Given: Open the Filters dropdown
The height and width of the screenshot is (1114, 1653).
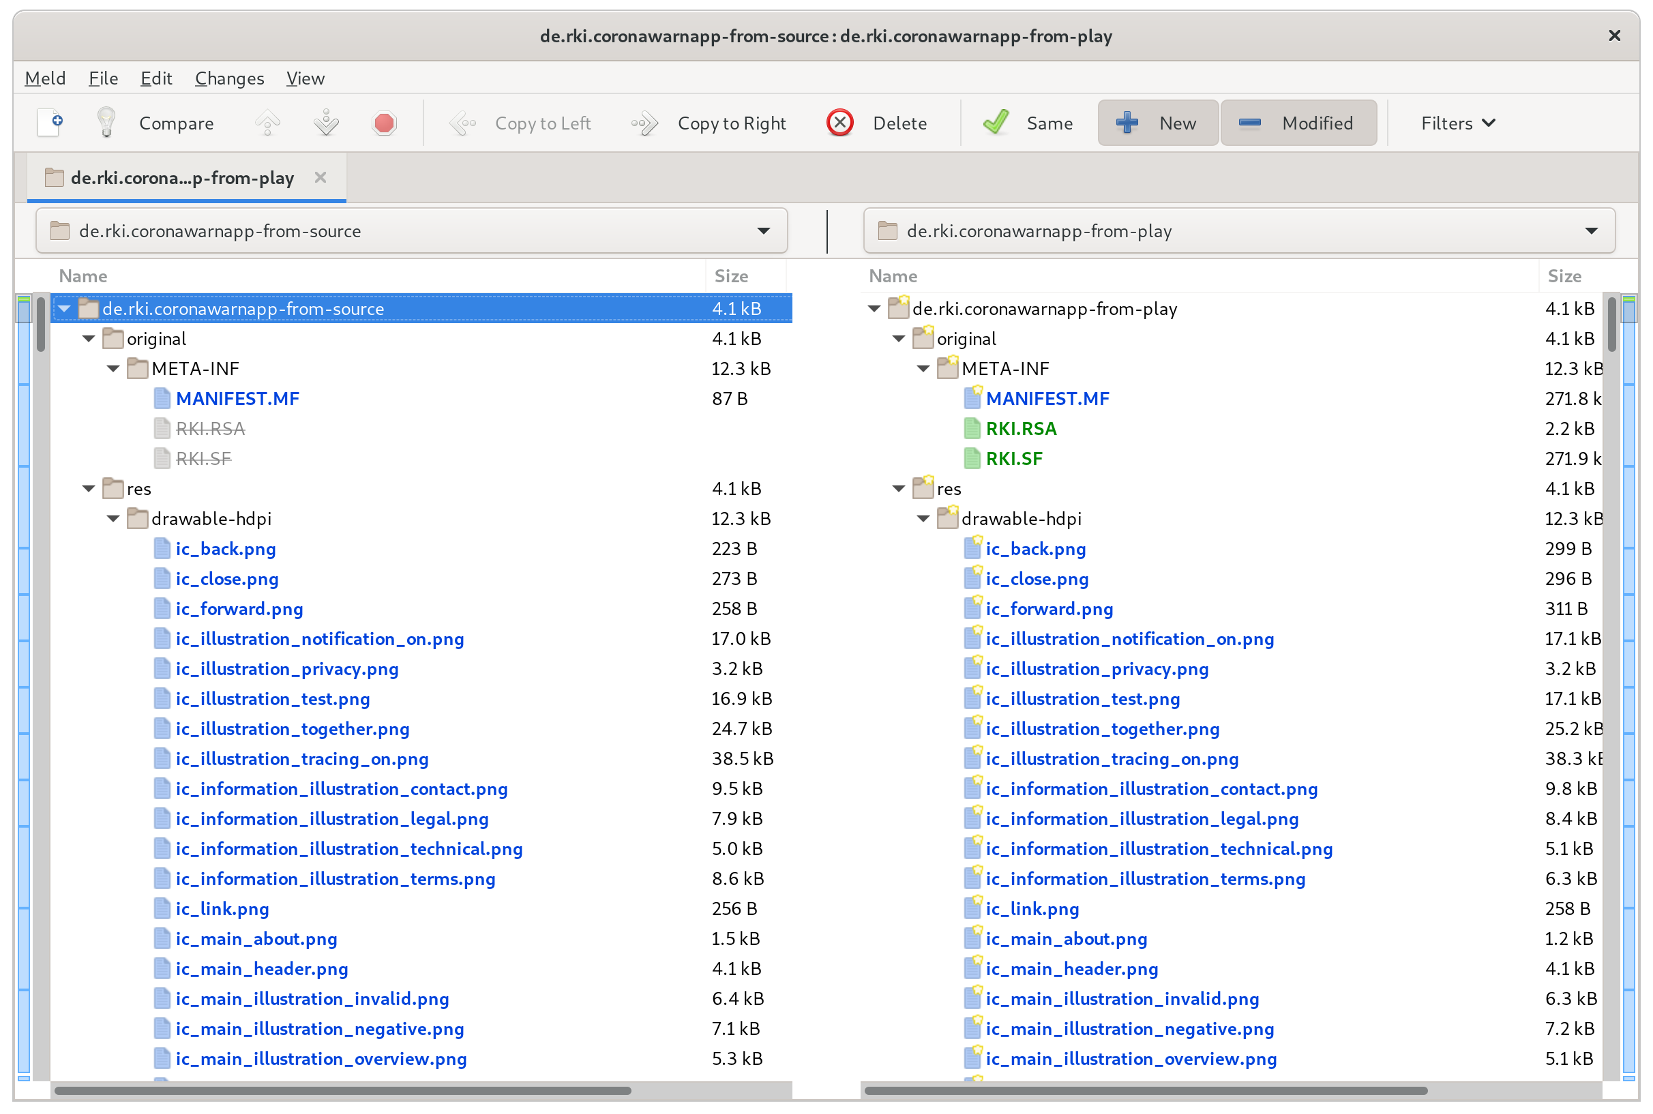Looking at the screenshot, I should pos(1457,123).
